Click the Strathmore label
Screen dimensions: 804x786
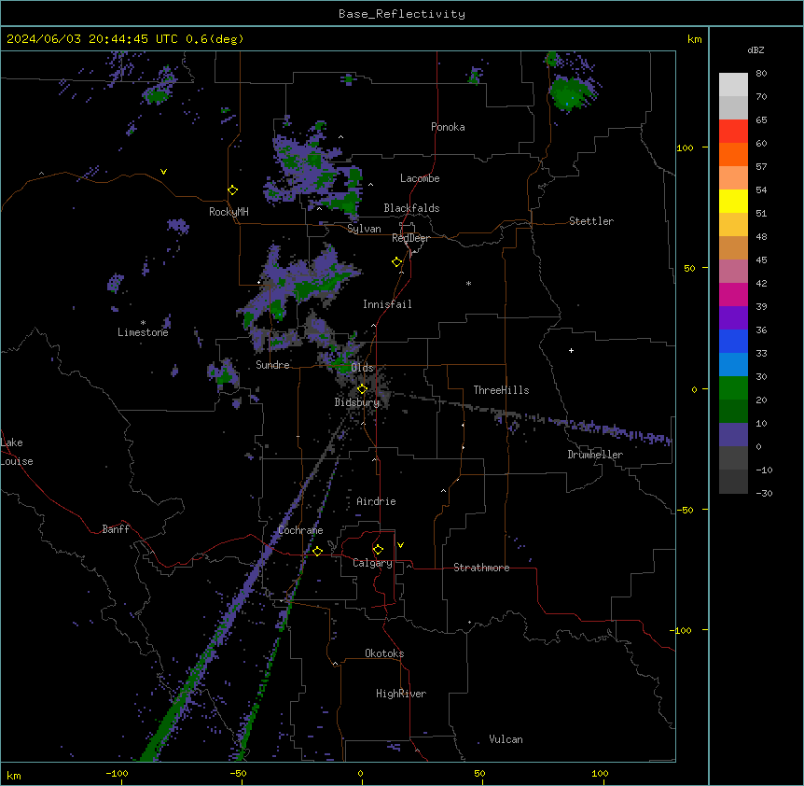tap(481, 568)
